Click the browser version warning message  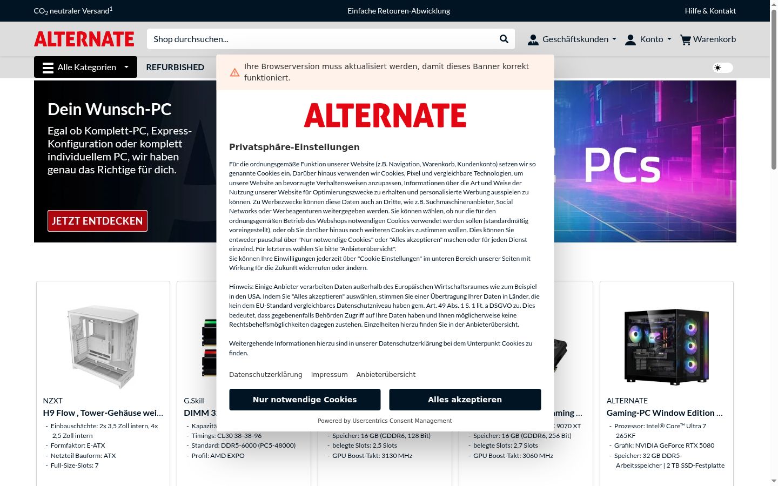387,72
